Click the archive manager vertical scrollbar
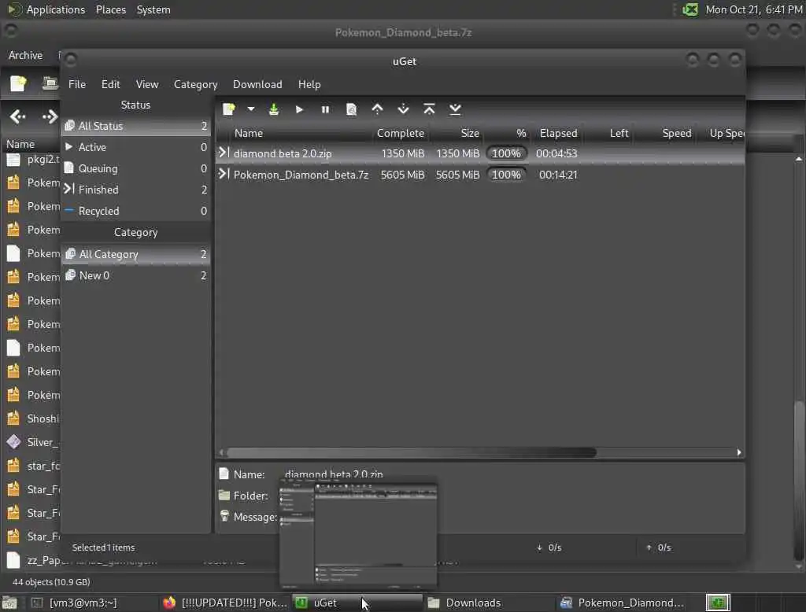This screenshot has height=612, width=806. click(799, 482)
